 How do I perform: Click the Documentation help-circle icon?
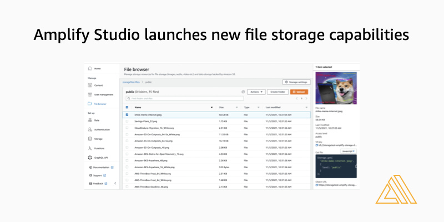90,168
